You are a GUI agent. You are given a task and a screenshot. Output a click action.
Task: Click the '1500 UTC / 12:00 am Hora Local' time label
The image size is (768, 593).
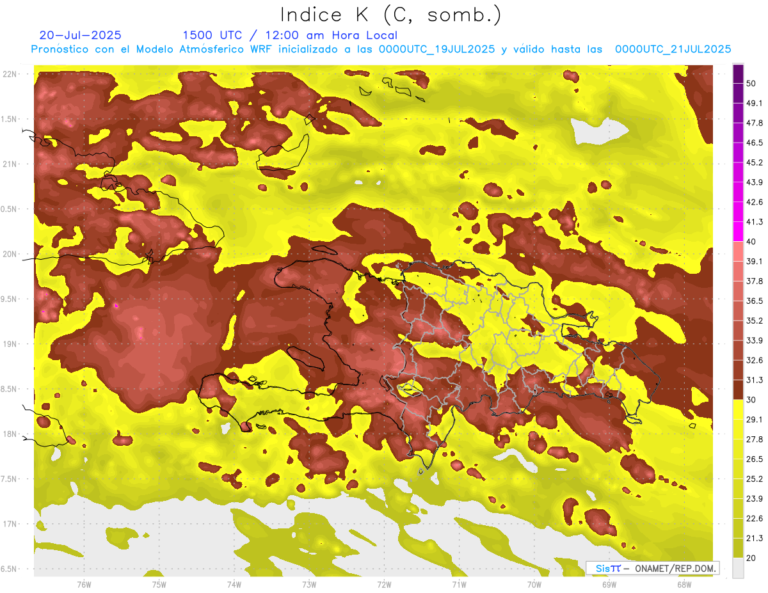point(289,35)
